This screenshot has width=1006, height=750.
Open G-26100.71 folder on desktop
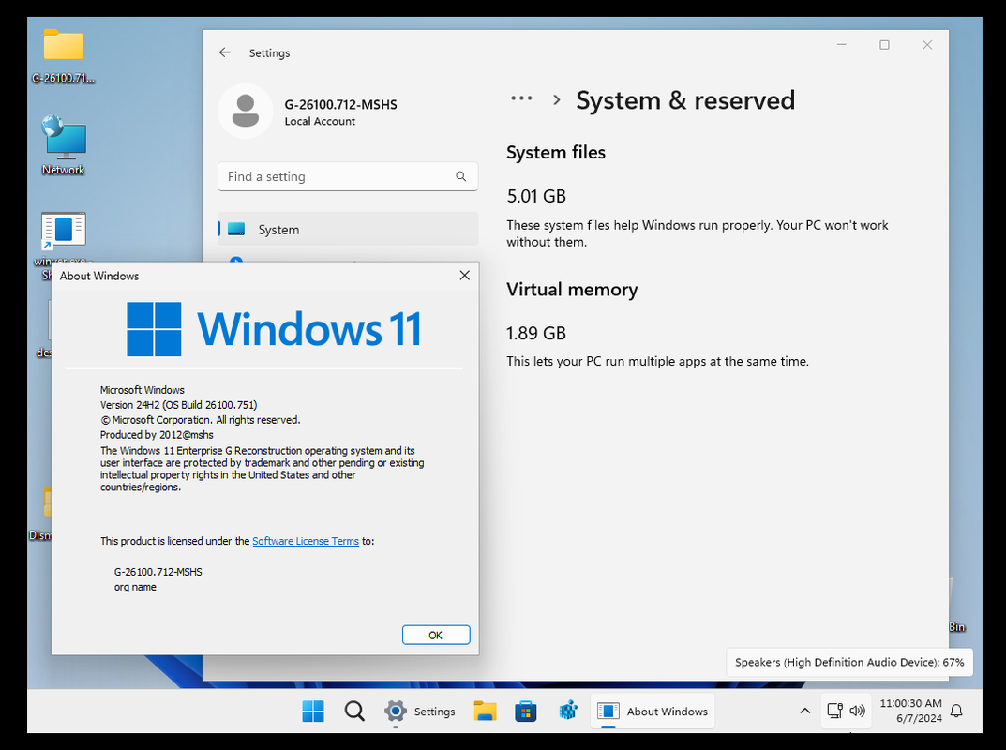tap(63, 56)
